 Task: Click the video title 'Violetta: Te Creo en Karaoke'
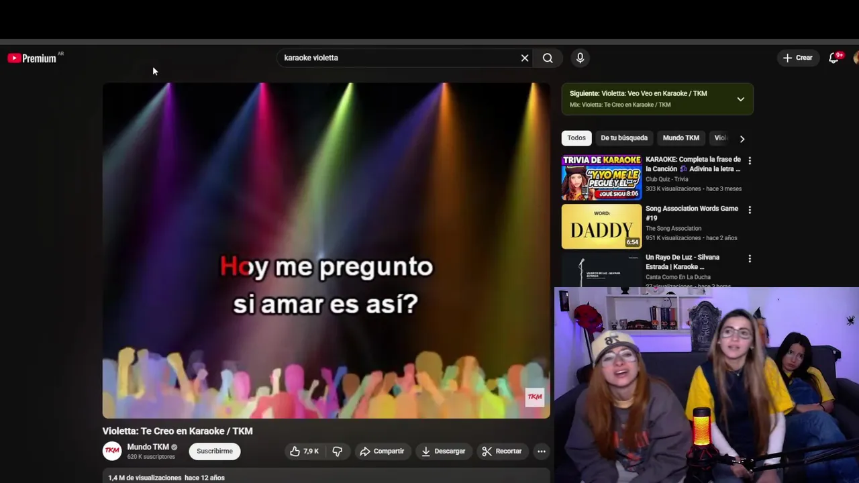click(x=177, y=431)
